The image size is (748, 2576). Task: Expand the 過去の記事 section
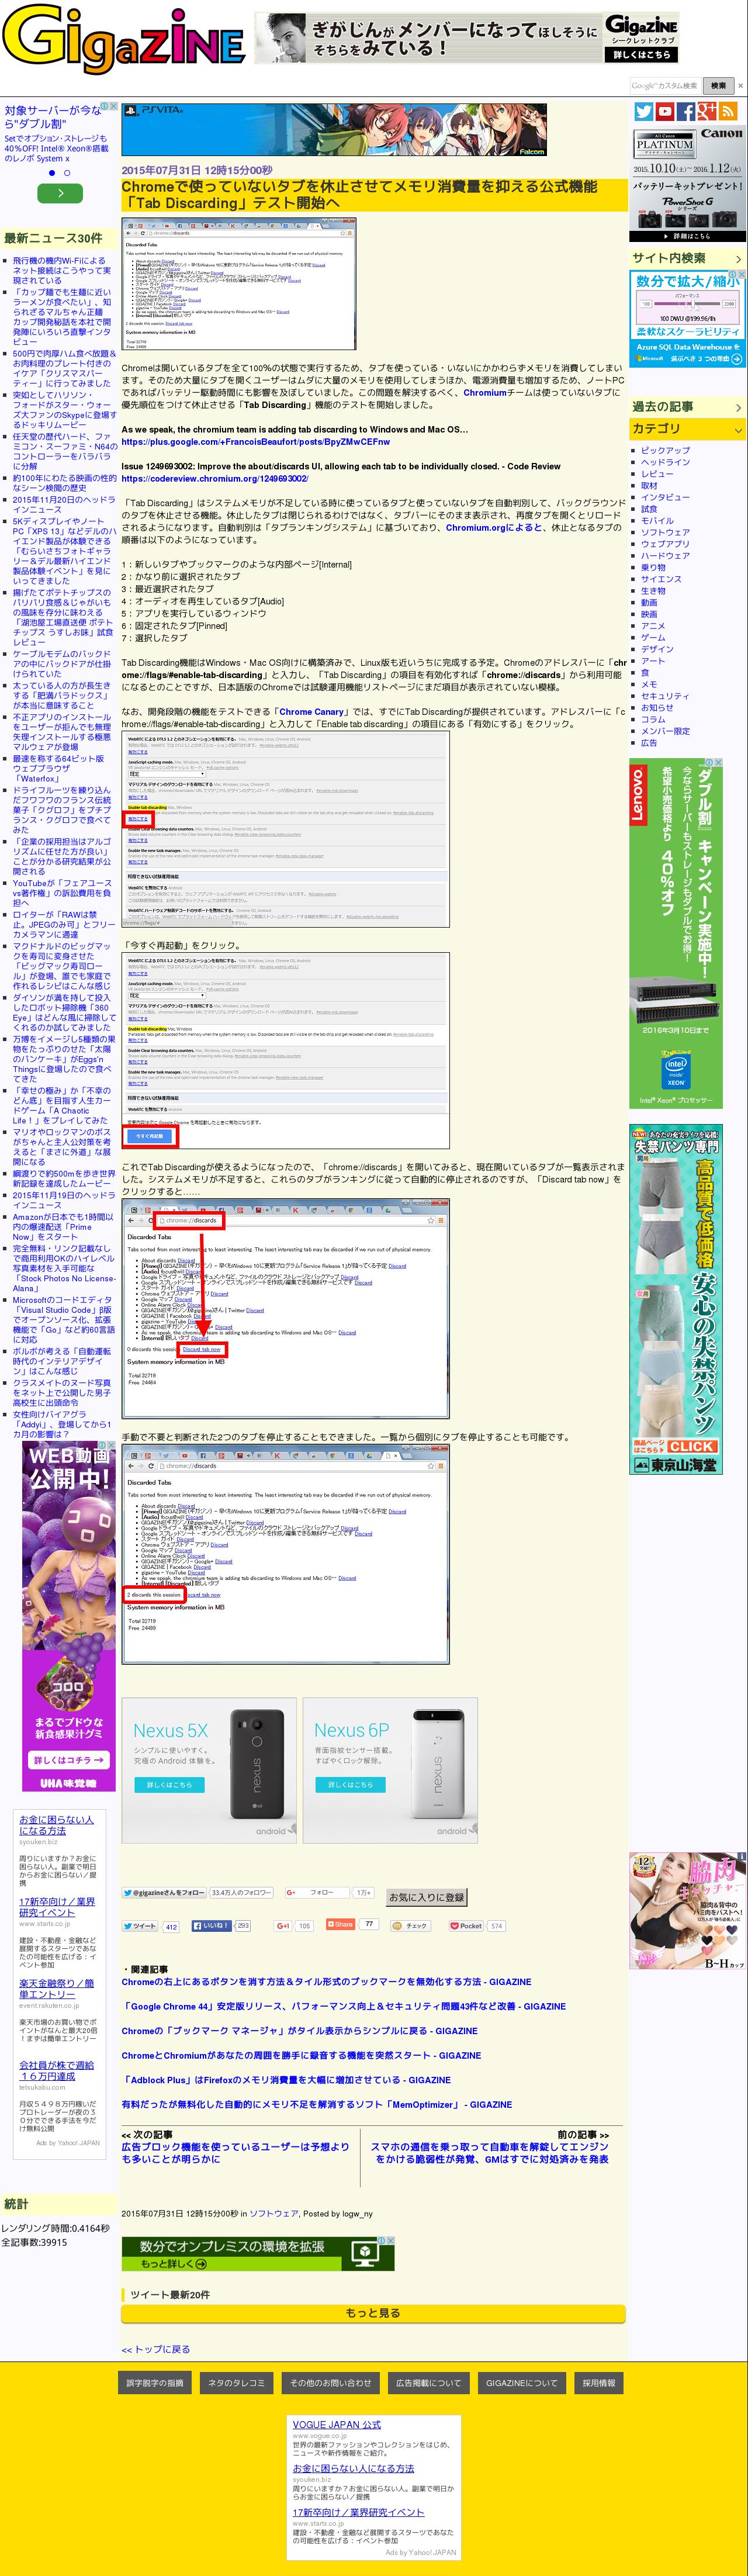point(687,407)
